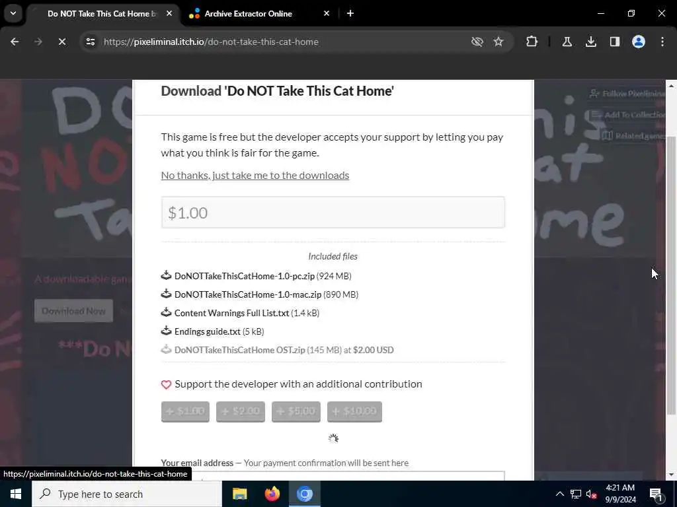Image resolution: width=677 pixels, height=507 pixels.
Task: Click the address bar URL
Action: tap(211, 42)
